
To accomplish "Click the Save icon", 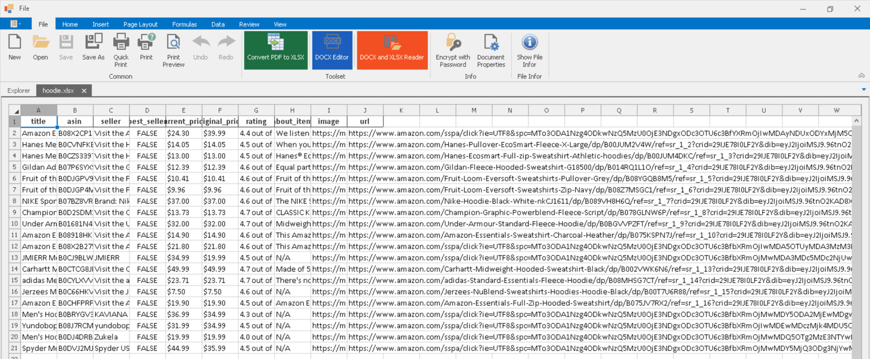I will click(66, 47).
